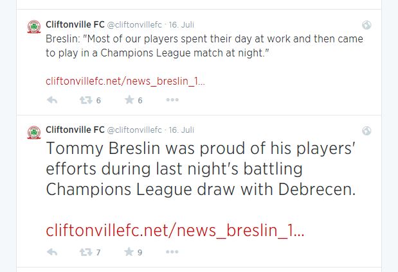398x272 pixels.
Task: Favorite the tweet with 9 stars
Action: coord(129,251)
